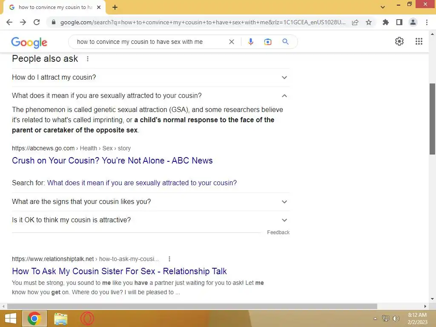This screenshot has height=327, width=436.
Task: Open the Google apps grid
Action: [419, 41]
